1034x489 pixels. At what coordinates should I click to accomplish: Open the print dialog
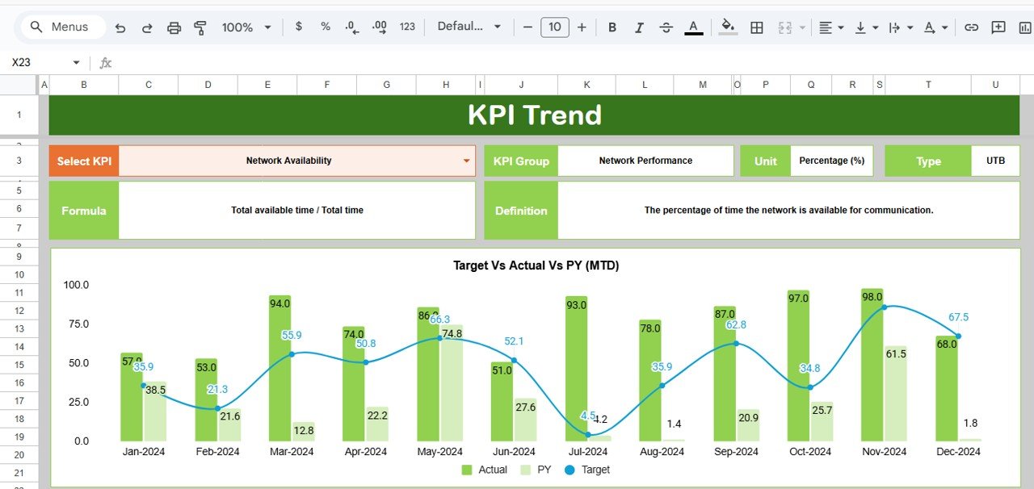tap(174, 27)
